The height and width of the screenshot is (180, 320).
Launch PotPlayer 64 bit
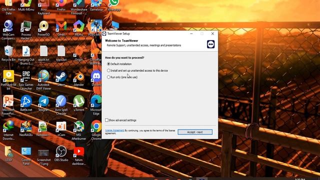8,80
